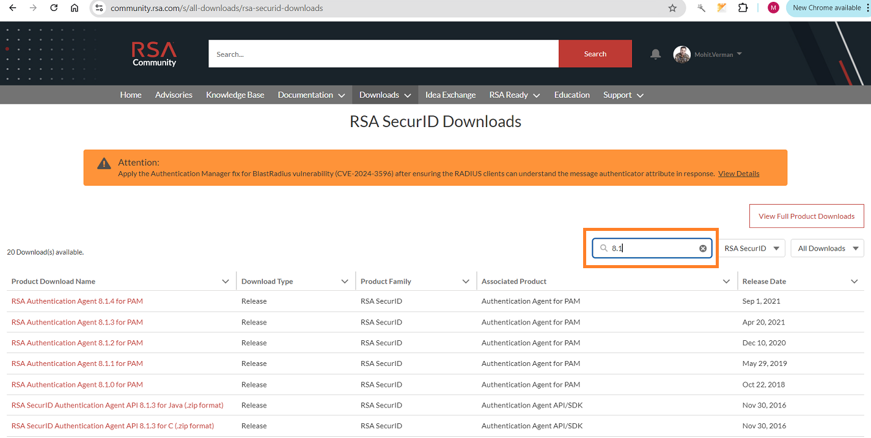
Task: Refresh the page
Action: 53,8
